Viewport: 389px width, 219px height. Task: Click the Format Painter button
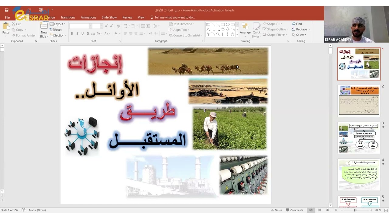[x=24, y=35]
